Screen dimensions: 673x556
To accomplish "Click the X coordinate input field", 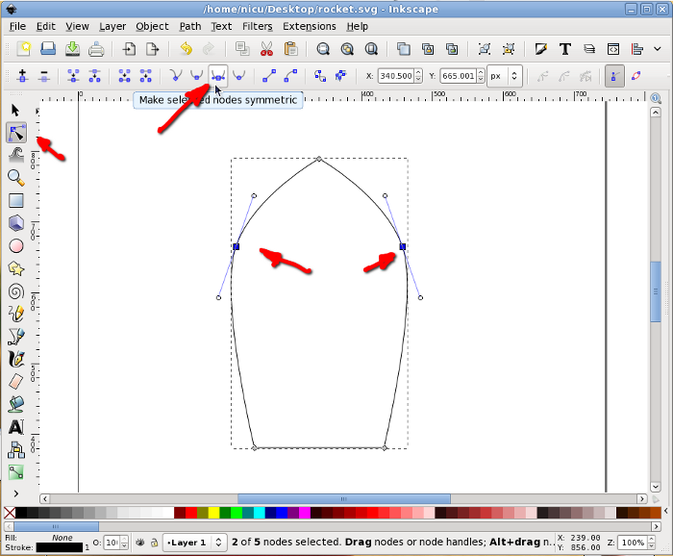I will [396, 76].
